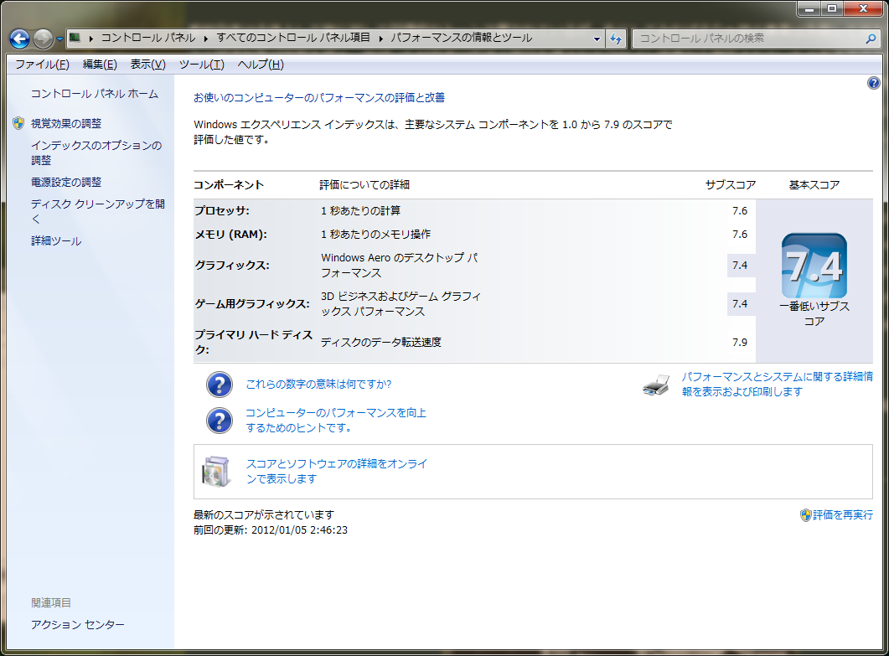Open 視覚効果の調整 link
The image size is (889, 656).
tap(66, 124)
